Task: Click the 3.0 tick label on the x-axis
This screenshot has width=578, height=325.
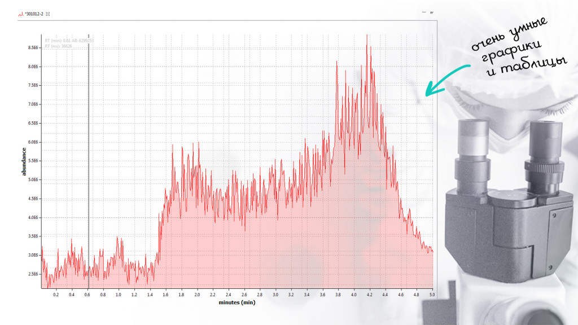Action: 275,295
